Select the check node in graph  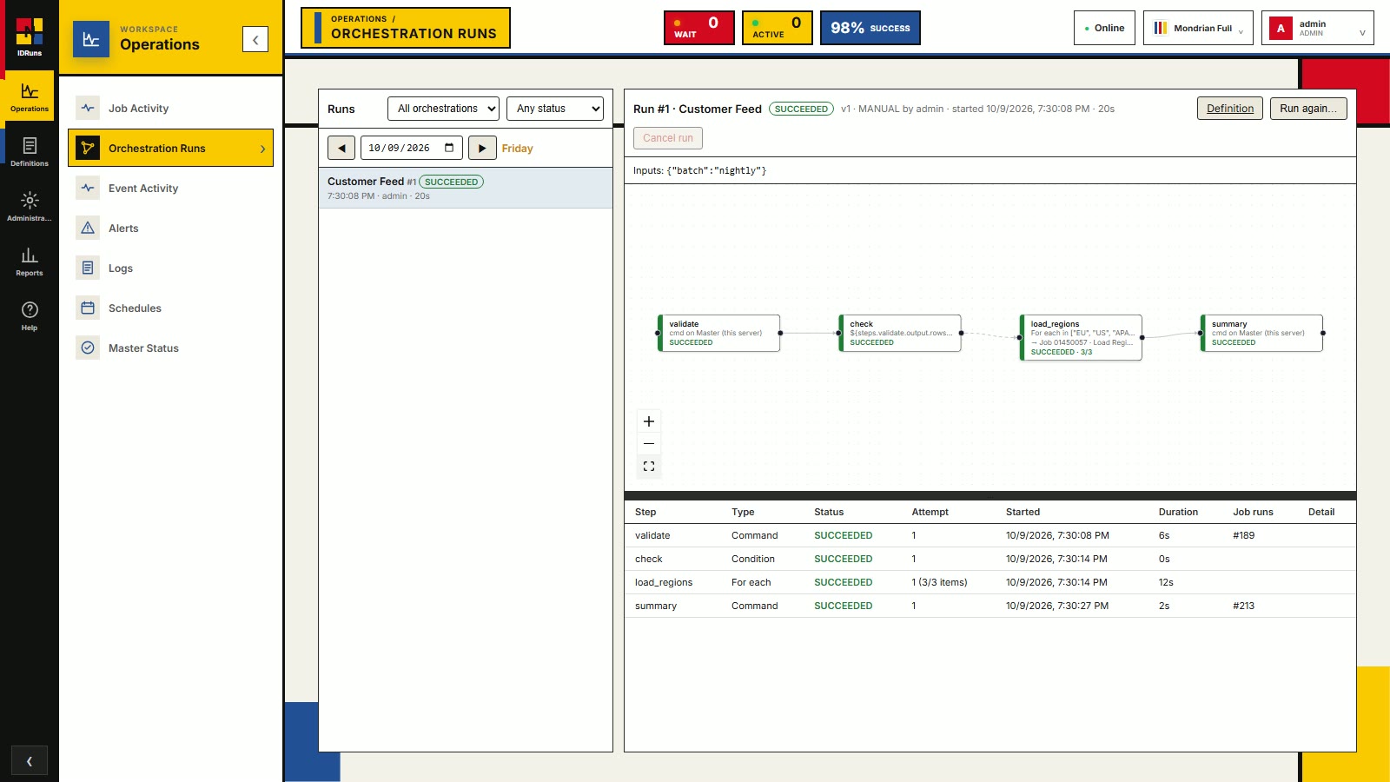(900, 333)
